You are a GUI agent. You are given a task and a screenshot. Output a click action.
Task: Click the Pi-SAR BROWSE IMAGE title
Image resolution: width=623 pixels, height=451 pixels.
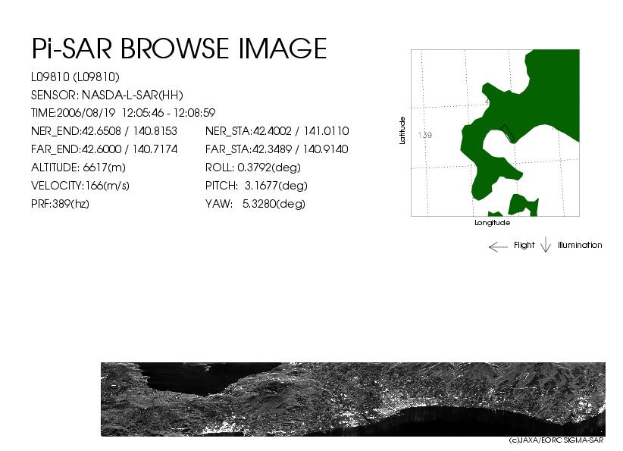point(179,49)
